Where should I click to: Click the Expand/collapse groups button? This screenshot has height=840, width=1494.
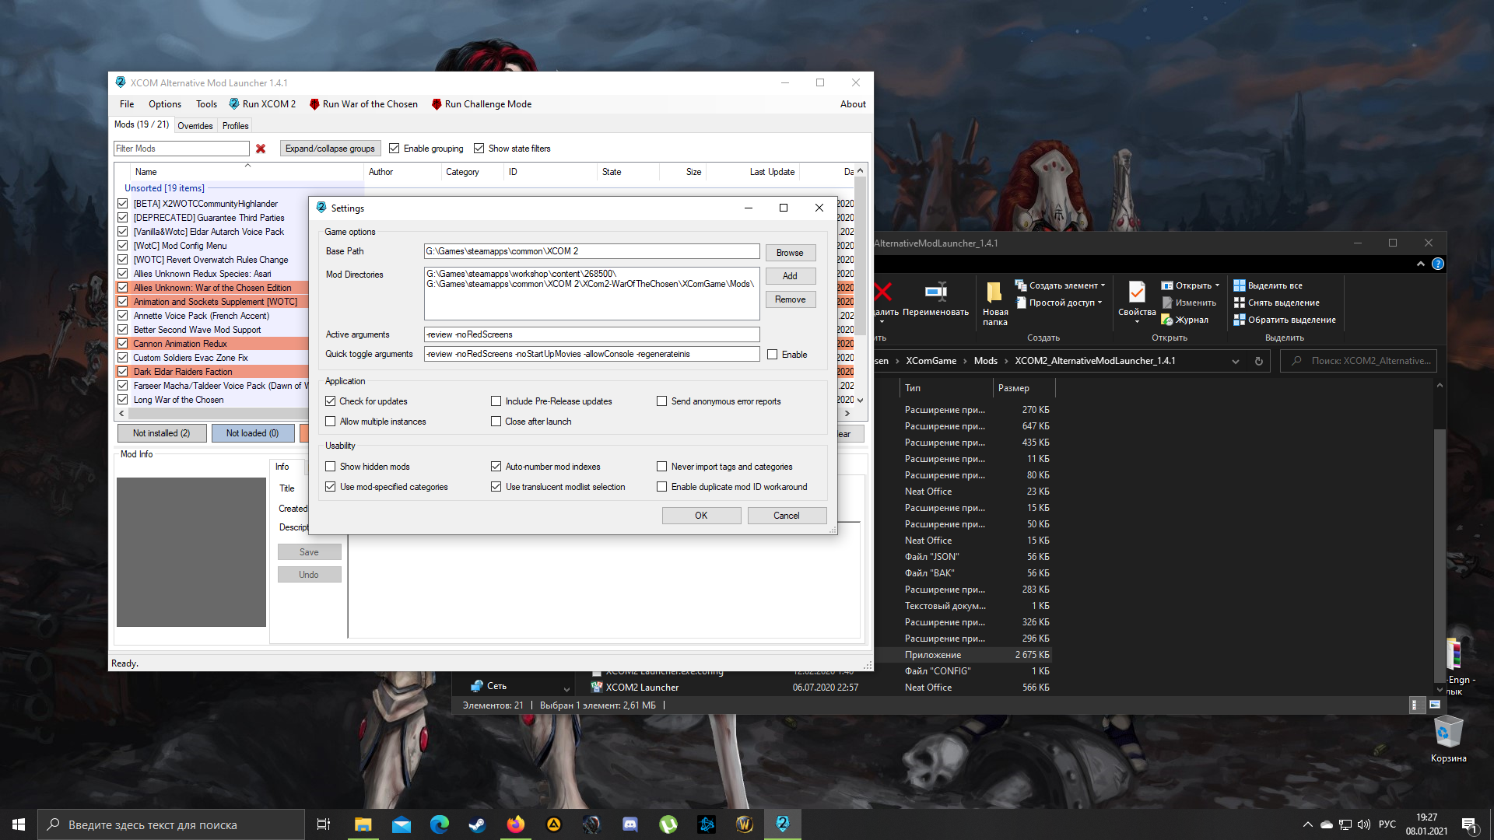(330, 149)
